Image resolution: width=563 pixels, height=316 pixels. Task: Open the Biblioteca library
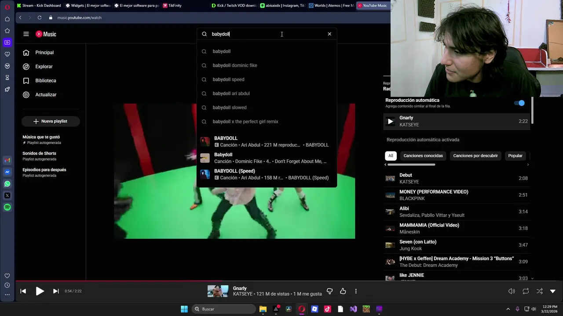(51, 81)
